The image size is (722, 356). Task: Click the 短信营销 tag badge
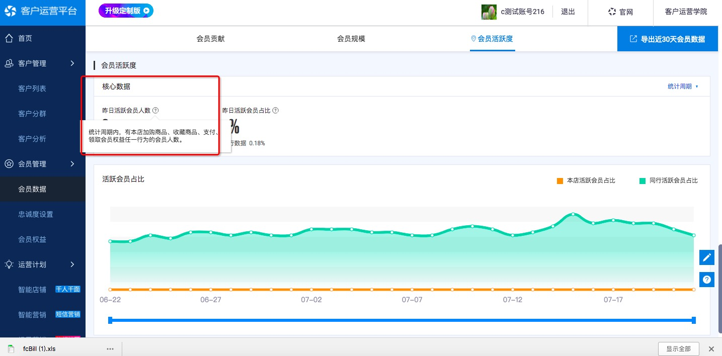67,314
